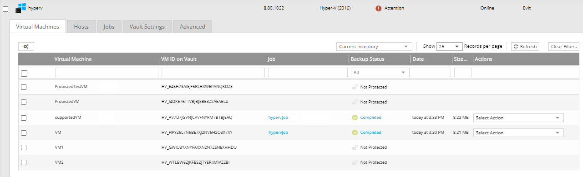Check the ProtectedTestVM row checkbox
583x177 pixels.
pyautogui.click(x=24, y=87)
